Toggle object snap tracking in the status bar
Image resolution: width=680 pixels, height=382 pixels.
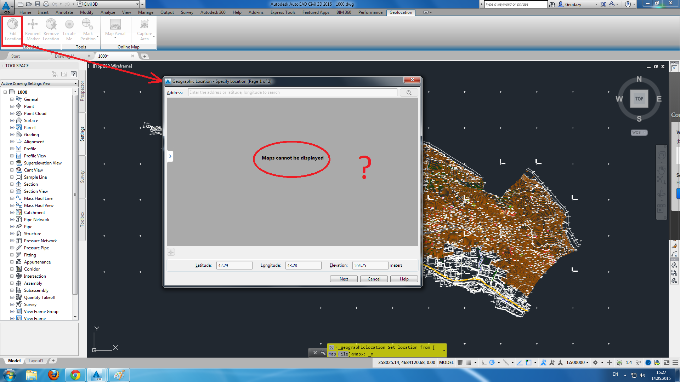point(520,363)
